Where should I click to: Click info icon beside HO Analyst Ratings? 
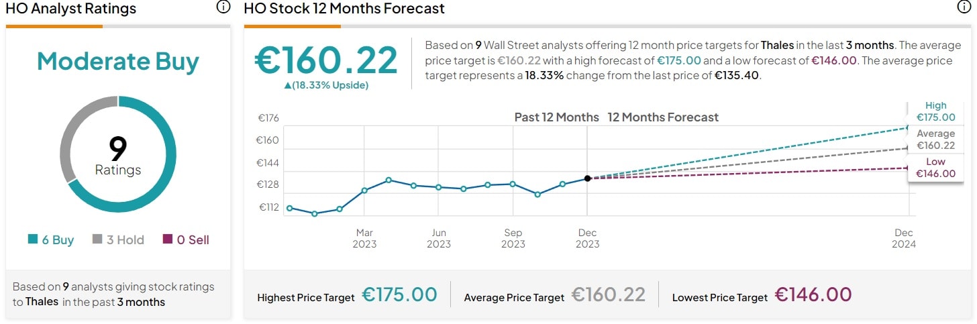223,7
